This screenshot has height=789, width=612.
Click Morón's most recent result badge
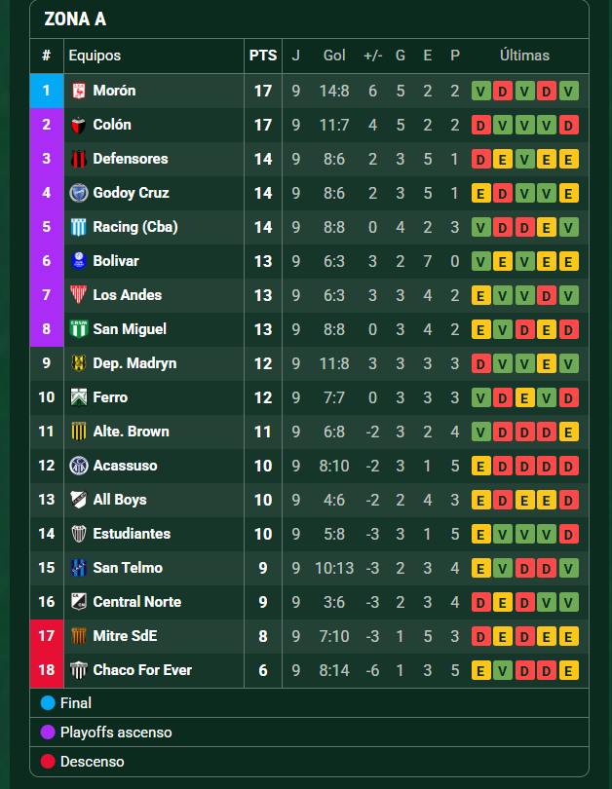coord(569,91)
